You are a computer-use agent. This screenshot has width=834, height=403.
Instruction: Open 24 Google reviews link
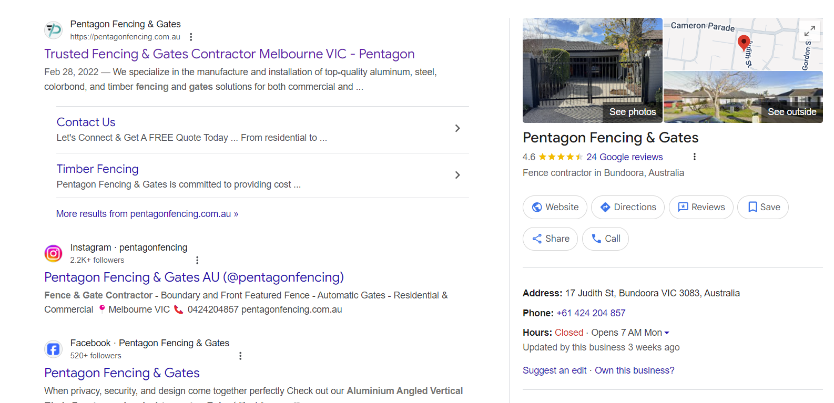coord(624,157)
